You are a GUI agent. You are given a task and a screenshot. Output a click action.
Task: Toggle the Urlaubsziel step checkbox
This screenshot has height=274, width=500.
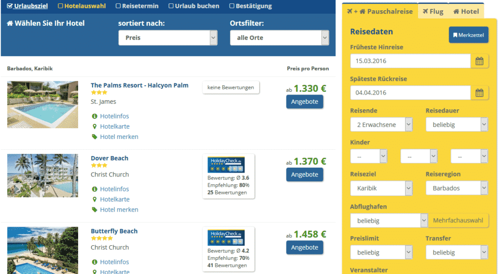tap(10, 6)
